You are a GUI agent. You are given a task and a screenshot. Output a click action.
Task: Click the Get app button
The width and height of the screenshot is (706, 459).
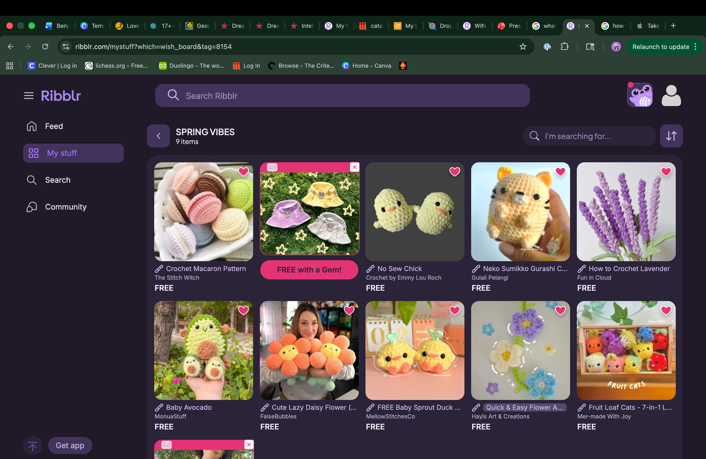[x=70, y=445]
